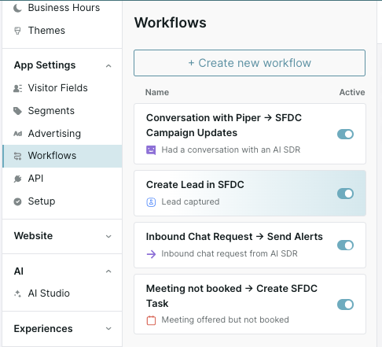Collapse the App Settings section
This screenshot has height=347, width=382.
point(108,65)
